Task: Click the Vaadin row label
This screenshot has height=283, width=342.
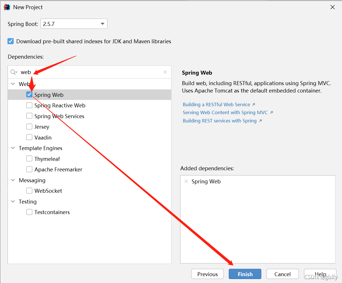Action: pyautogui.click(x=43, y=138)
